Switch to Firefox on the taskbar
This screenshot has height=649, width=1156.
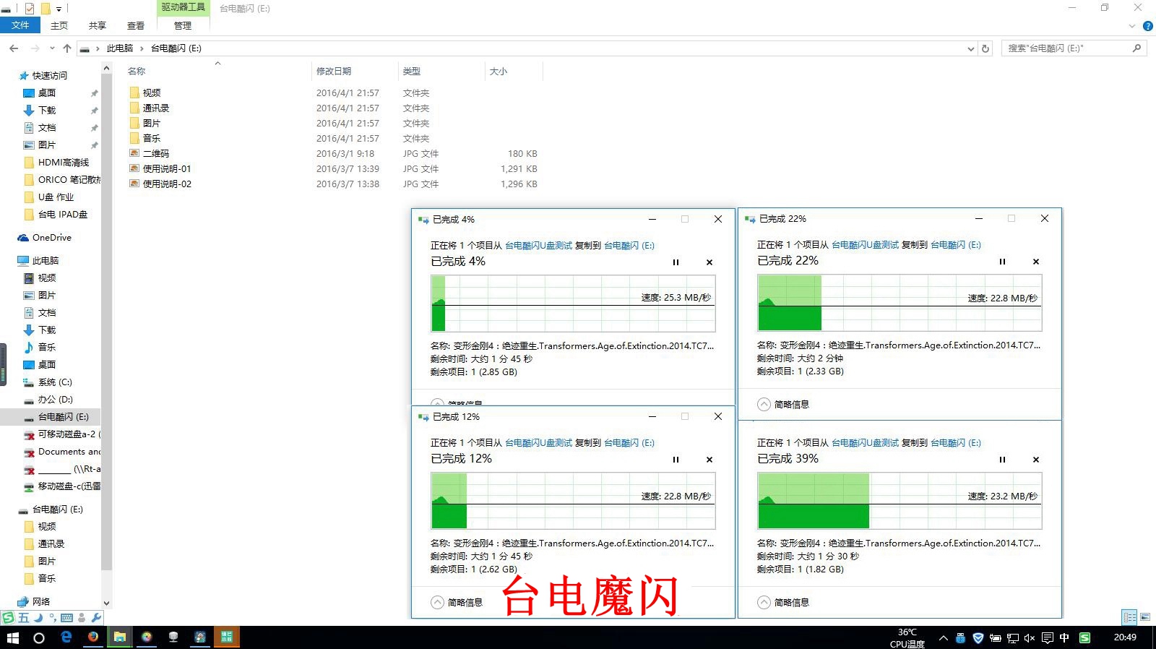93,637
